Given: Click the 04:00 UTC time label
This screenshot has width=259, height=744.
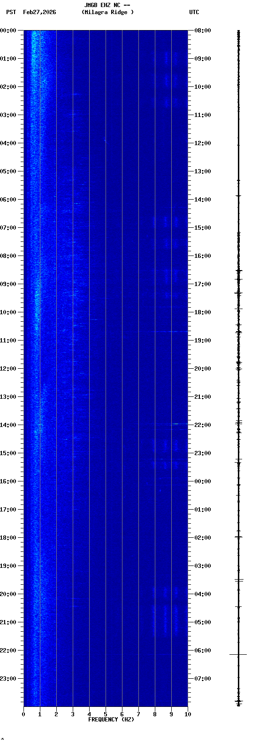Looking at the screenshot, I should pyautogui.click(x=203, y=594).
